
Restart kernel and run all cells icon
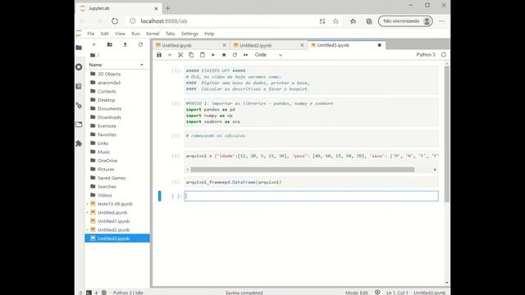coord(245,55)
